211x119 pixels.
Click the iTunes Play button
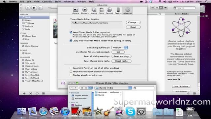click(34, 8)
